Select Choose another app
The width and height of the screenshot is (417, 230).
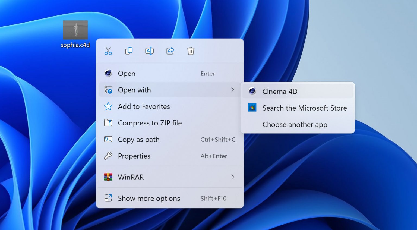[x=295, y=125]
